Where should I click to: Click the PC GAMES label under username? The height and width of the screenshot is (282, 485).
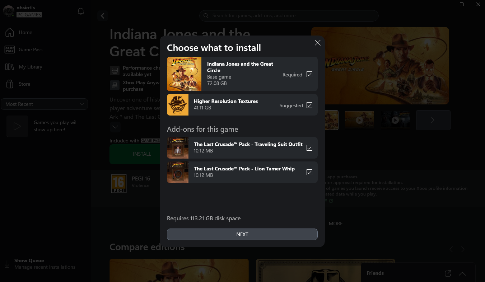[29, 15]
